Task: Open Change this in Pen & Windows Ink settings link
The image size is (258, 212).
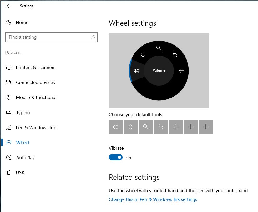Action: tap(153, 199)
